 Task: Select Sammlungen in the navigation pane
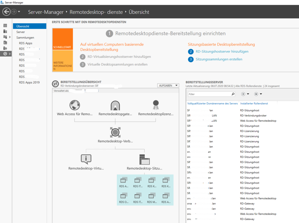(25, 38)
